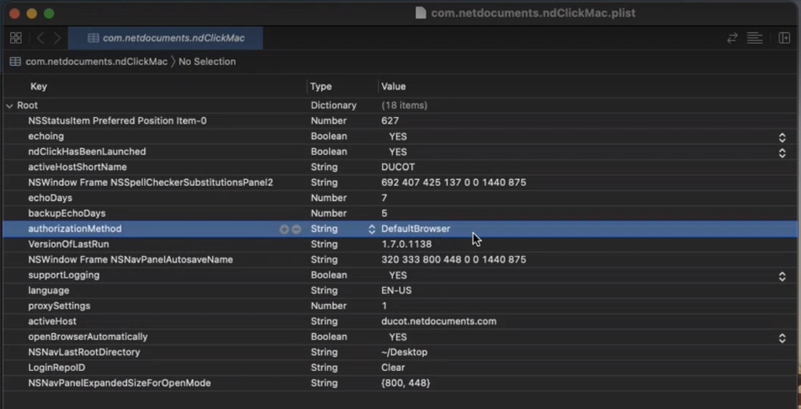
Task: Close the window with the red button
Action: 14,13
